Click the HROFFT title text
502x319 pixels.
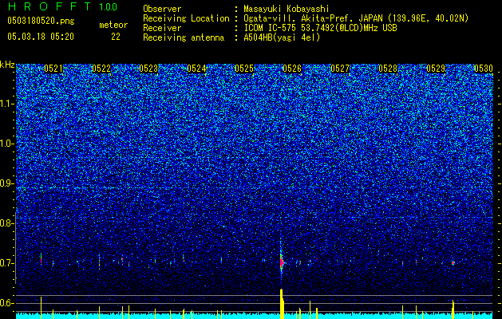point(49,6)
